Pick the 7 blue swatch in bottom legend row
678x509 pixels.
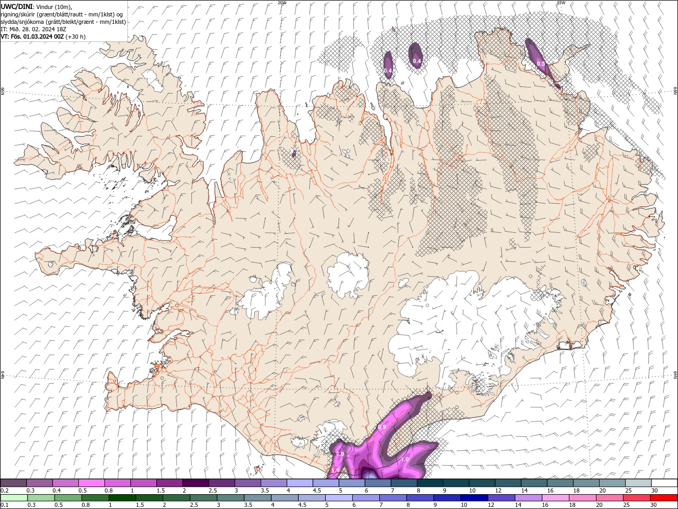click(x=393, y=498)
